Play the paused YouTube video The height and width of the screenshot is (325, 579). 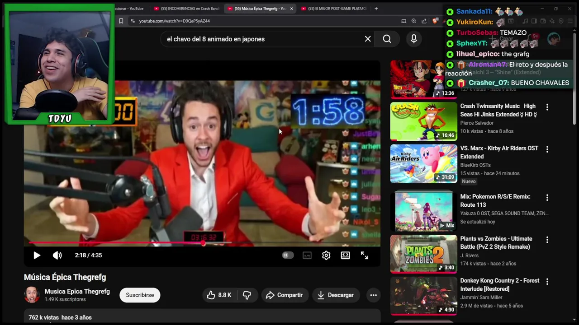(37, 255)
